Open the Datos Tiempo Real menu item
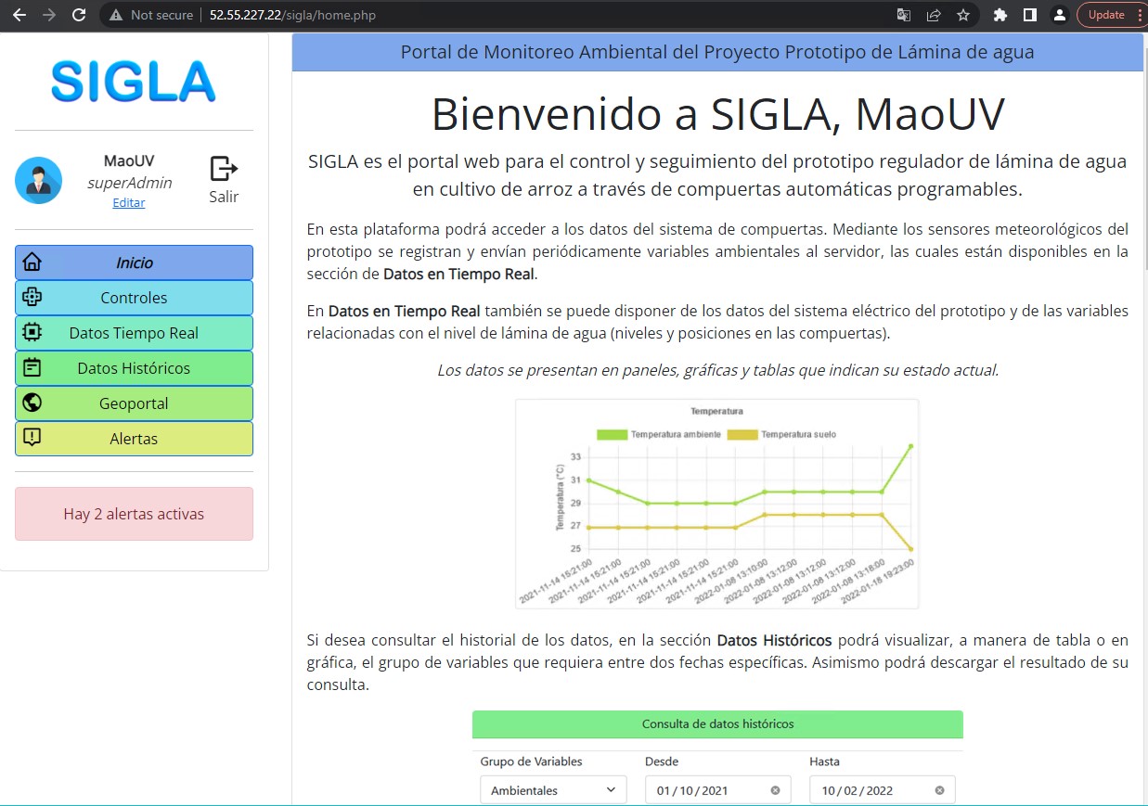Image resolution: width=1148 pixels, height=806 pixels. (x=134, y=333)
